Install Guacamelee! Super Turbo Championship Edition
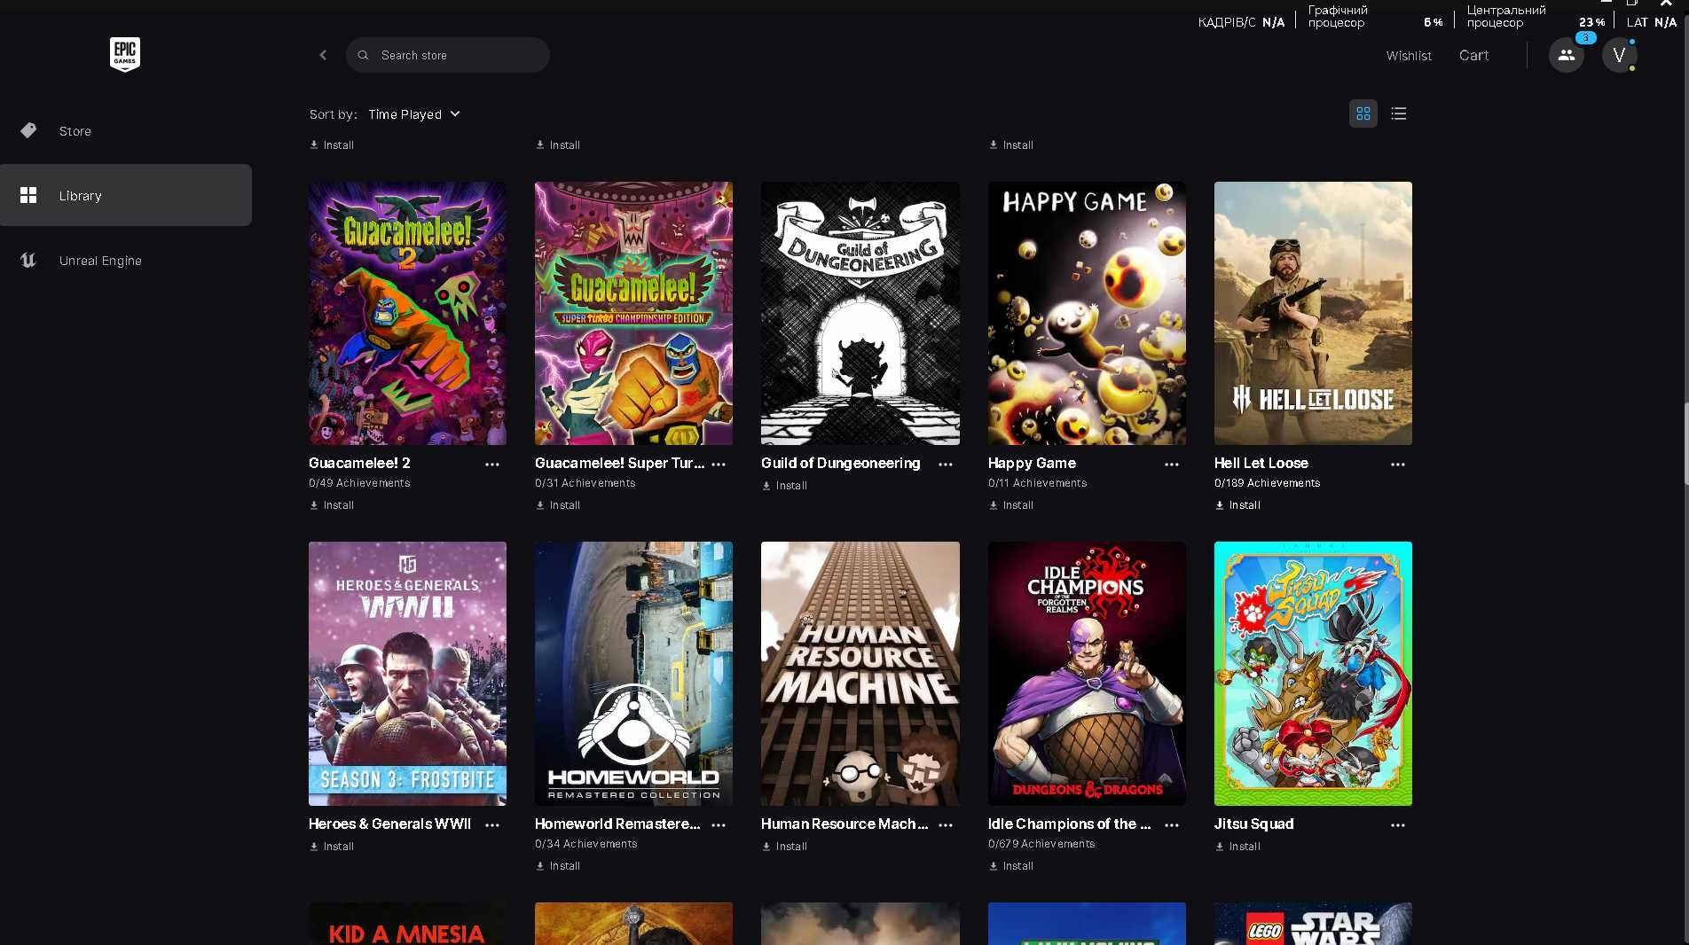Viewport: 1689px width, 945px height. coord(558,505)
